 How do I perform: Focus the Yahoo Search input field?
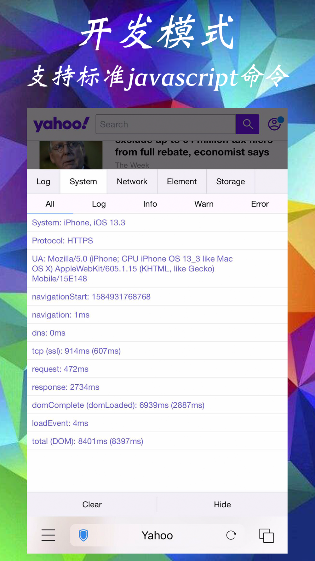(x=166, y=124)
